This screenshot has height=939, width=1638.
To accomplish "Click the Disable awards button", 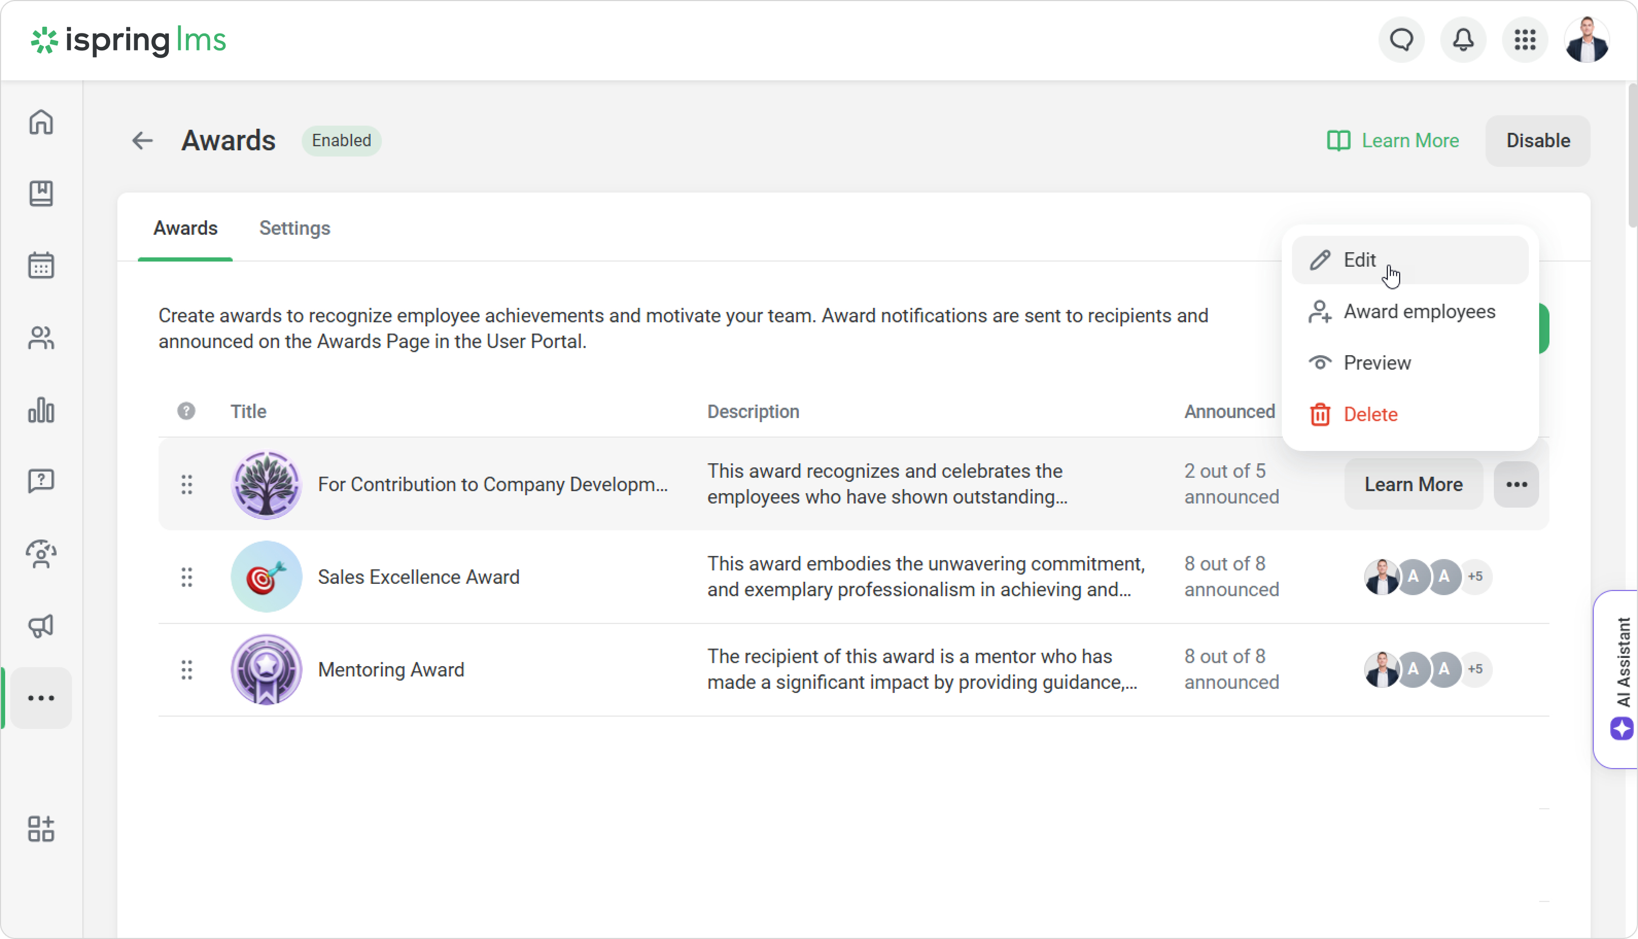I will tap(1538, 141).
